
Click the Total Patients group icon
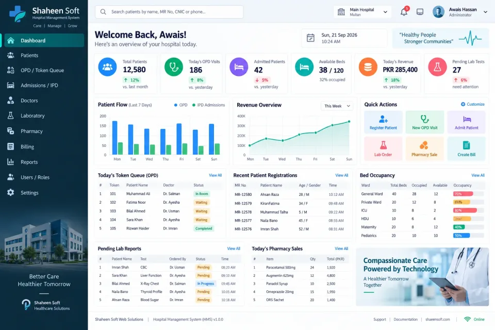point(107,67)
